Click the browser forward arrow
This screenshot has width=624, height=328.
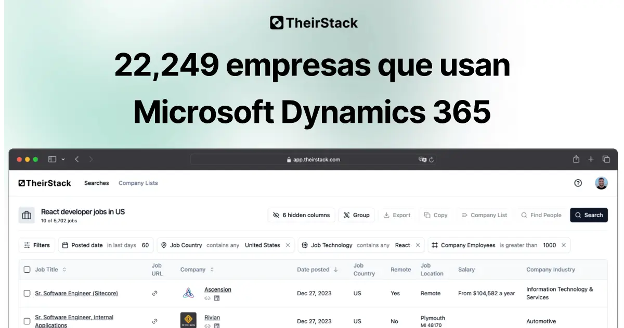91,159
